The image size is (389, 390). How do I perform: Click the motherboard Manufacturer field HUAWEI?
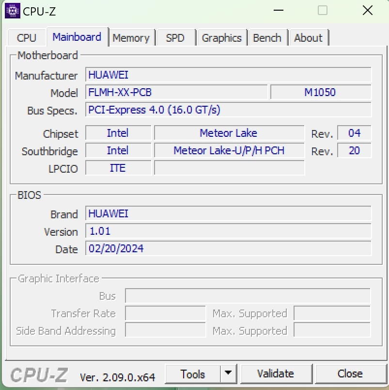(x=228, y=75)
